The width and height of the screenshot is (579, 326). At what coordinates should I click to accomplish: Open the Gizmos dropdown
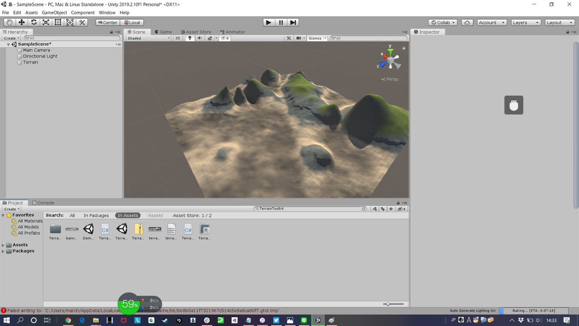[x=317, y=38]
